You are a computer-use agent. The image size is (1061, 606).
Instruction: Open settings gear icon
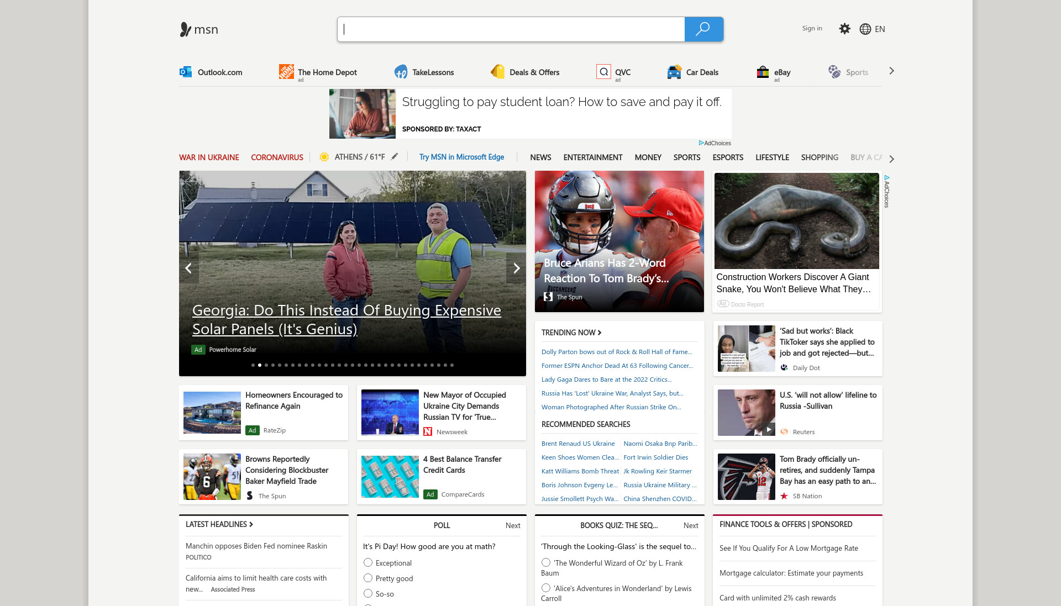(x=844, y=29)
